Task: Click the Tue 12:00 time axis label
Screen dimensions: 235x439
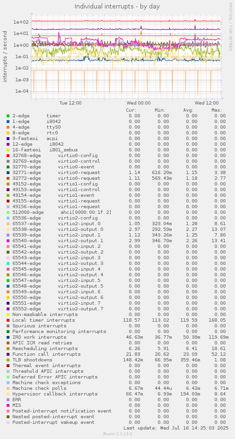Action: (x=70, y=103)
